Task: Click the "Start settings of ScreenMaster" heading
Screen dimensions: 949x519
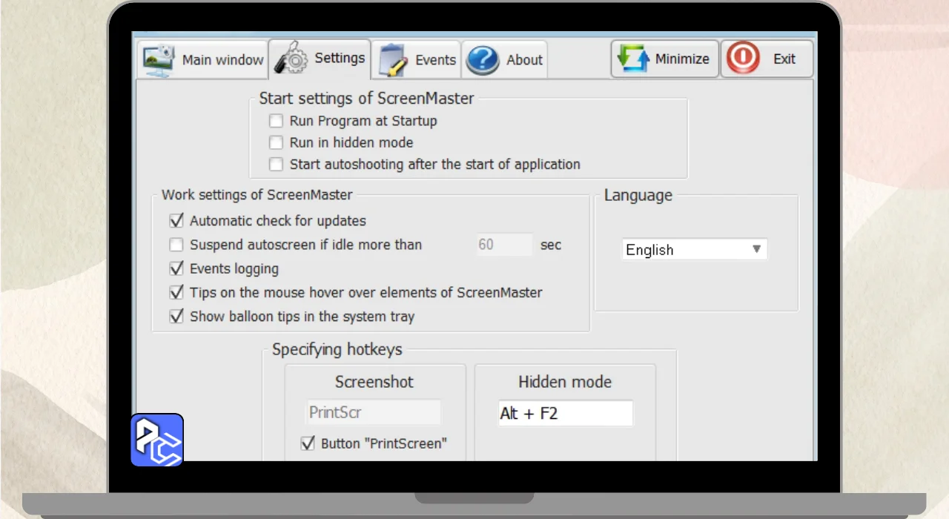Action: pyautogui.click(x=366, y=99)
